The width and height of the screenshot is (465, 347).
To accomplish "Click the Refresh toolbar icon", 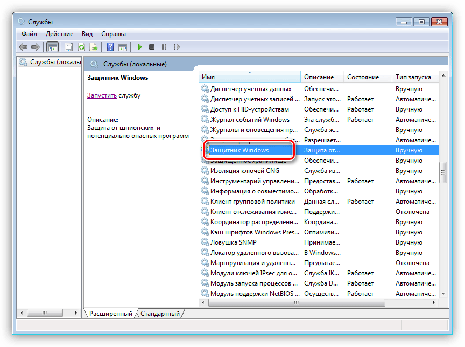I will 81,47.
